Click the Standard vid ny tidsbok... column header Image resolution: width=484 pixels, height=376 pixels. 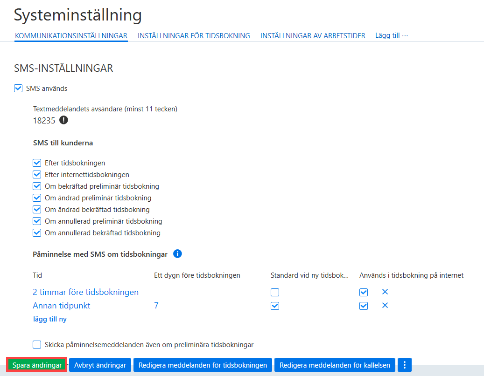click(x=309, y=275)
